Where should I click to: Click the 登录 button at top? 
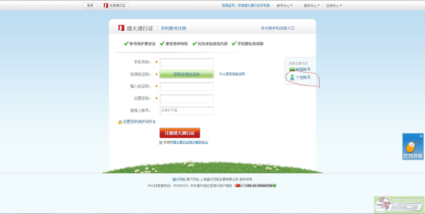pyautogui.click(x=90, y=6)
